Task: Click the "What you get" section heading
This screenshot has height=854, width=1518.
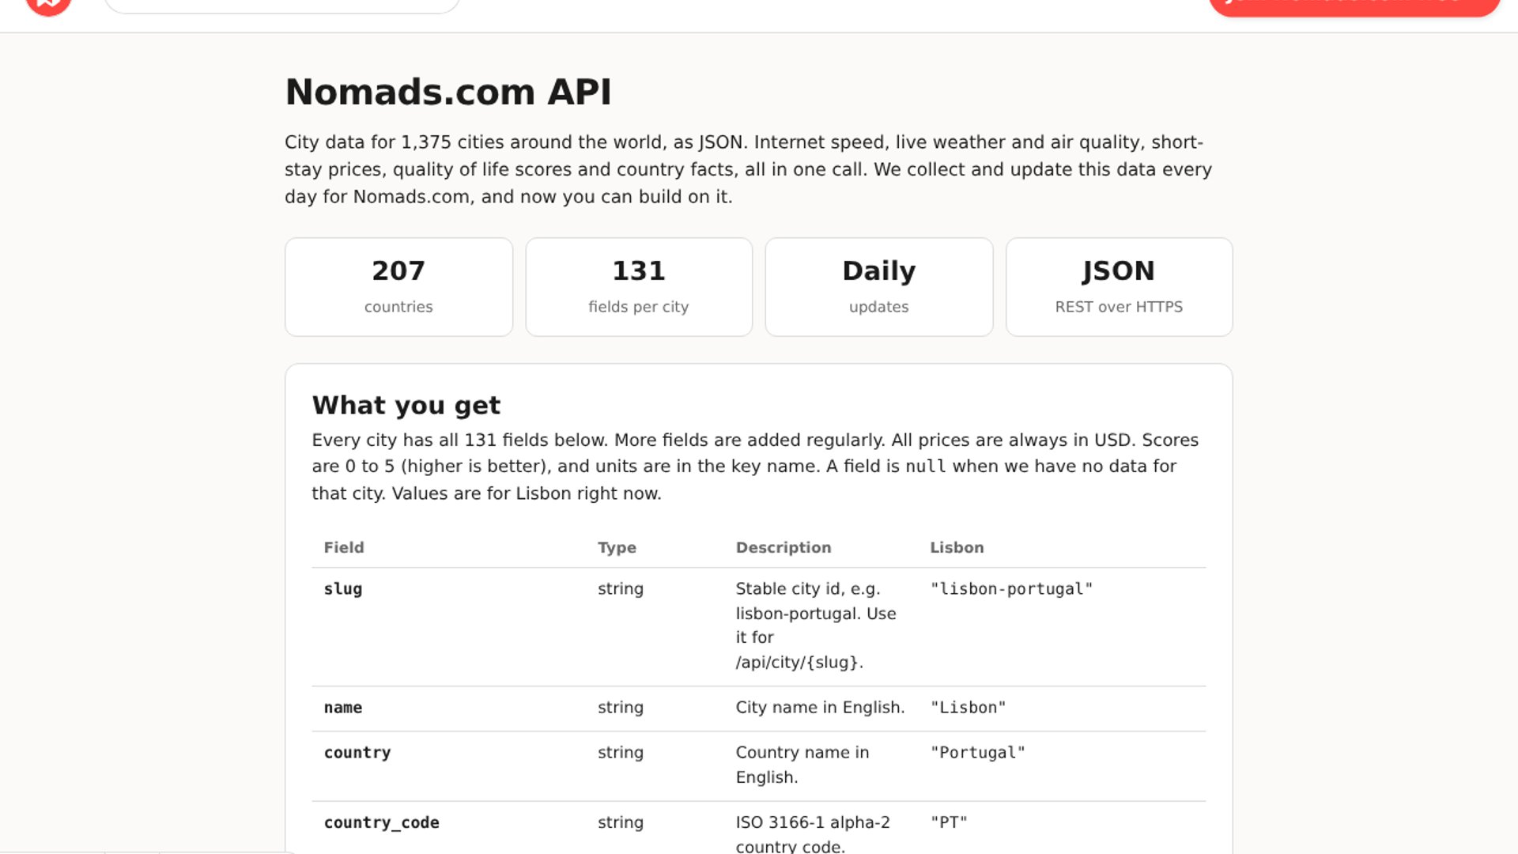Action: 406,405
